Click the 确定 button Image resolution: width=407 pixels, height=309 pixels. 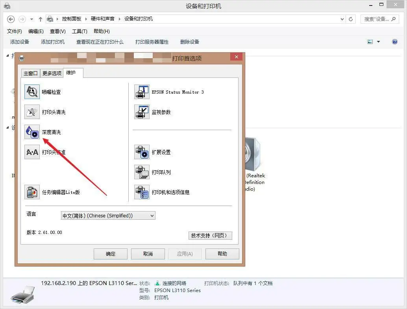coord(111,254)
